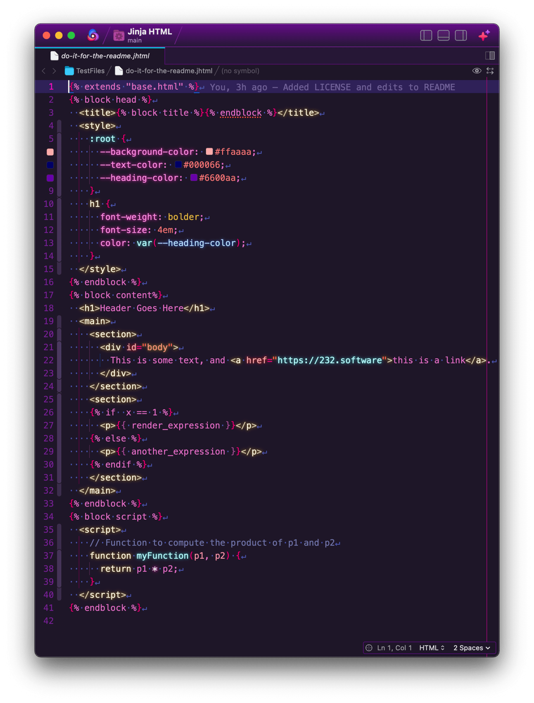Go forward with the right chevron arrow
534x703 pixels.
point(54,71)
